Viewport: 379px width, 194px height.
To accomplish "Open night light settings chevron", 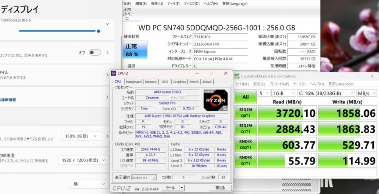I will pos(108,52).
